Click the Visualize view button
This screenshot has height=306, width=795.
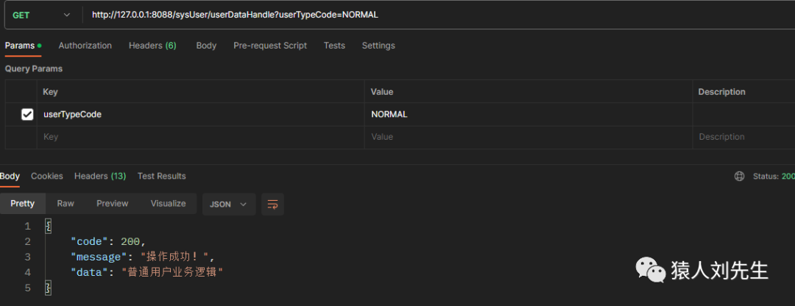[168, 204]
